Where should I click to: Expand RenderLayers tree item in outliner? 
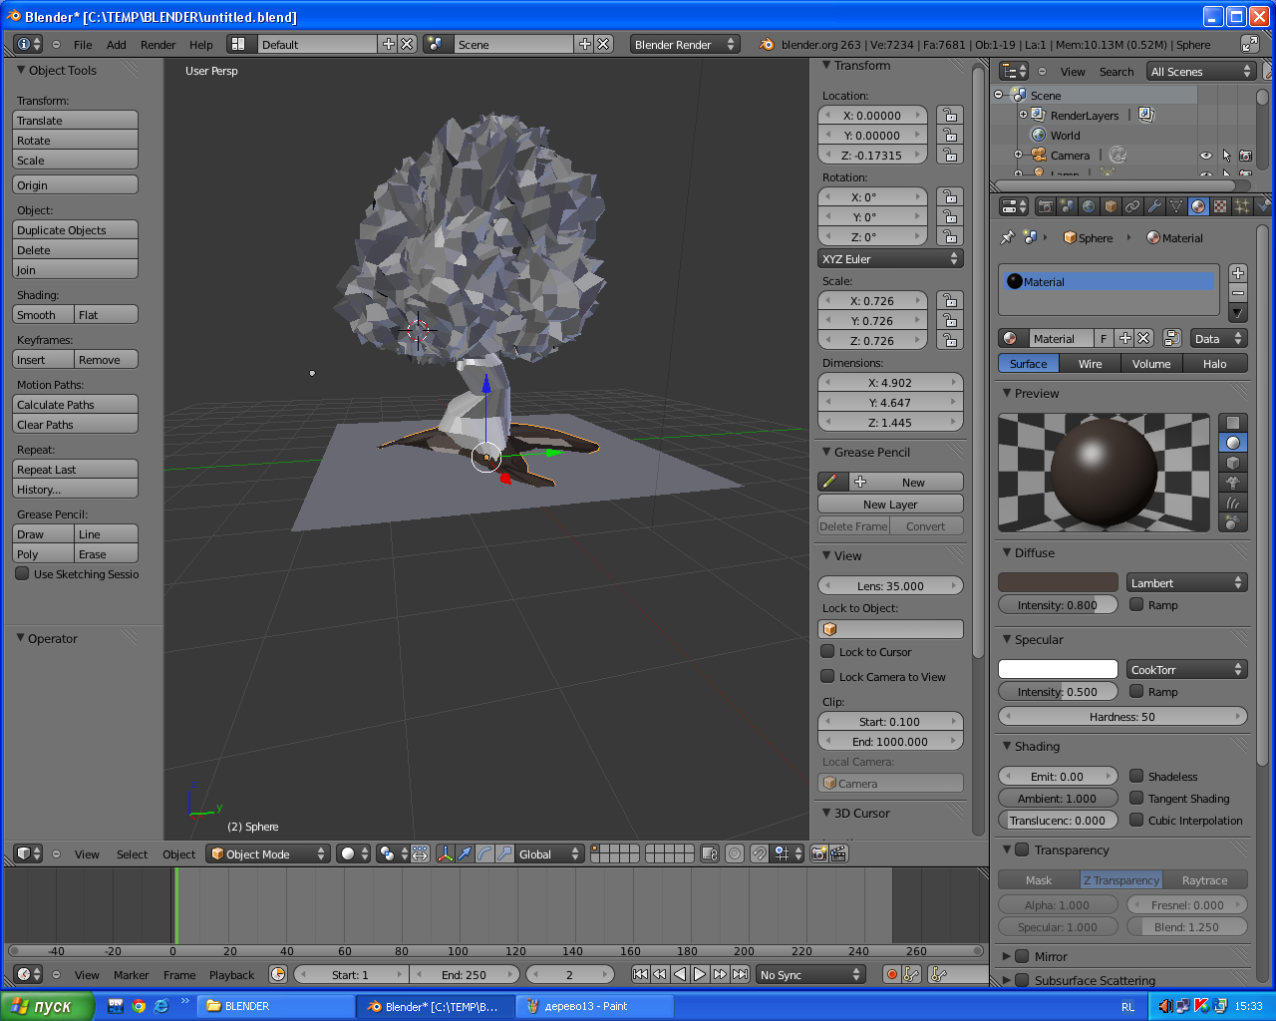click(1023, 115)
